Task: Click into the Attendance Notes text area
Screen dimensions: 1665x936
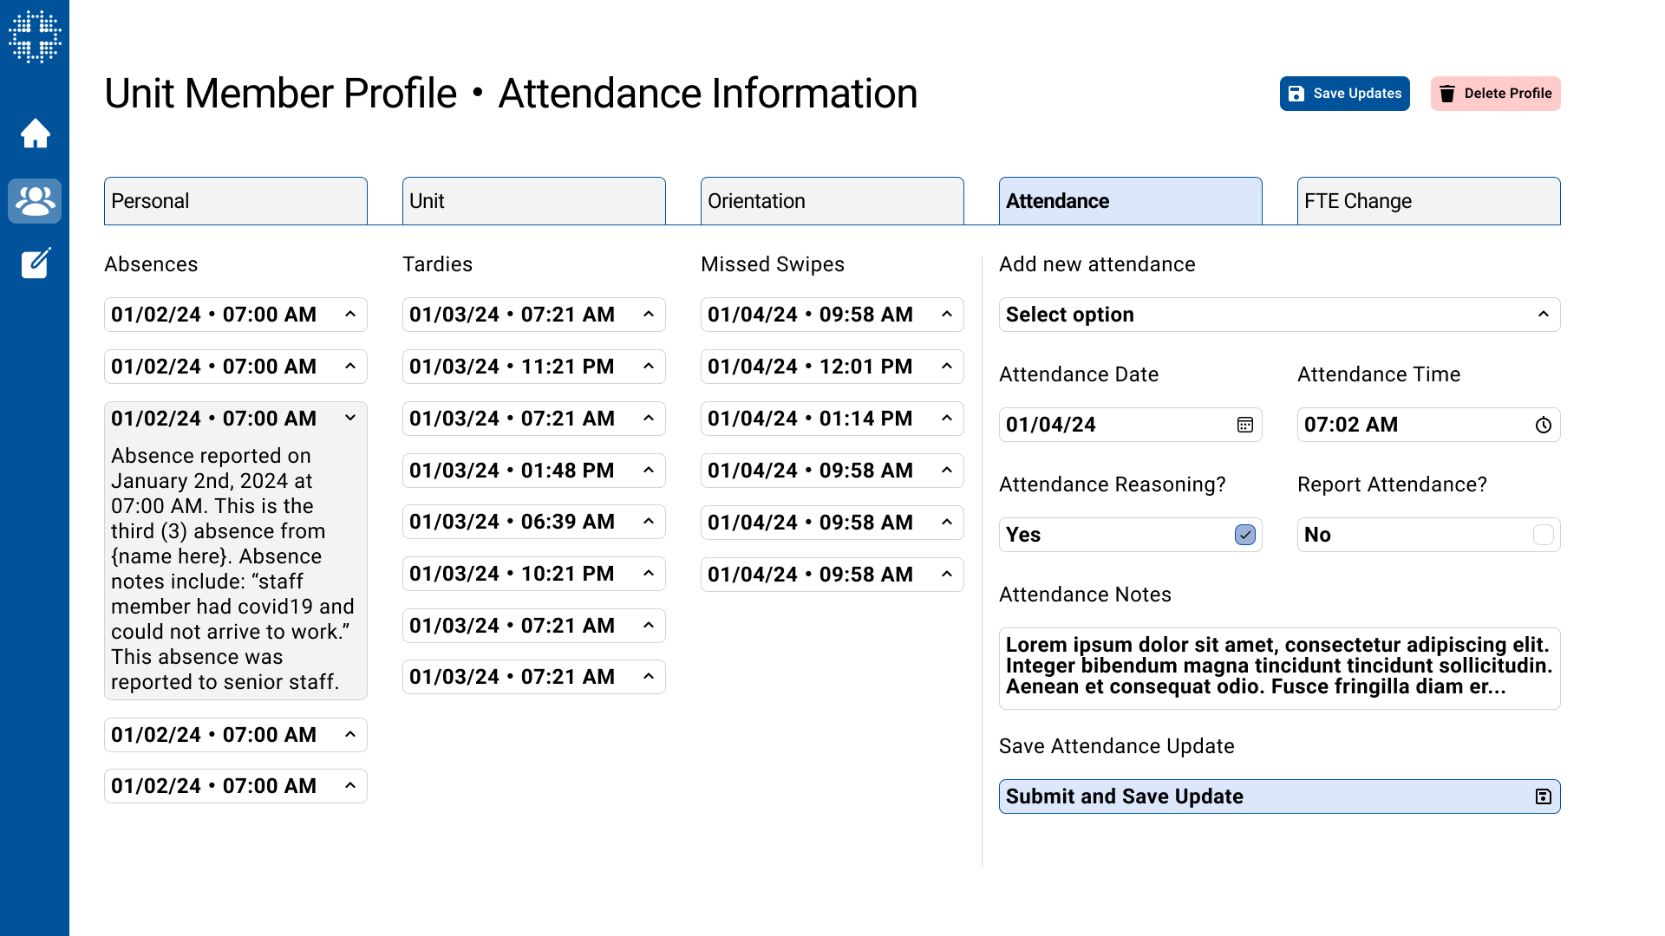Action: [x=1279, y=667]
